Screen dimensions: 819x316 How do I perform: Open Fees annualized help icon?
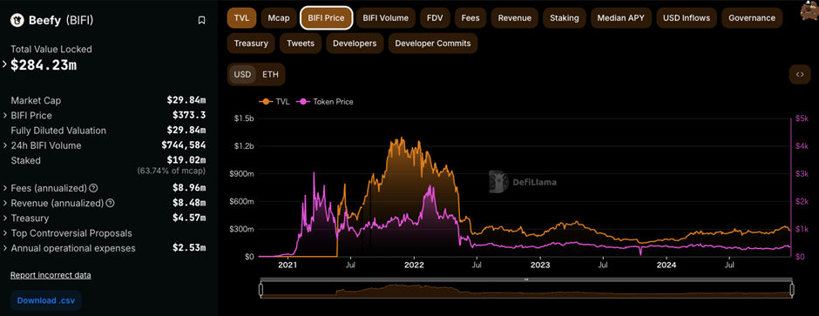[x=93, y=188]
